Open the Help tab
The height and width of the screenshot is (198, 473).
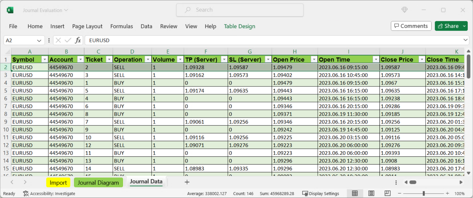tap(210, 26)
